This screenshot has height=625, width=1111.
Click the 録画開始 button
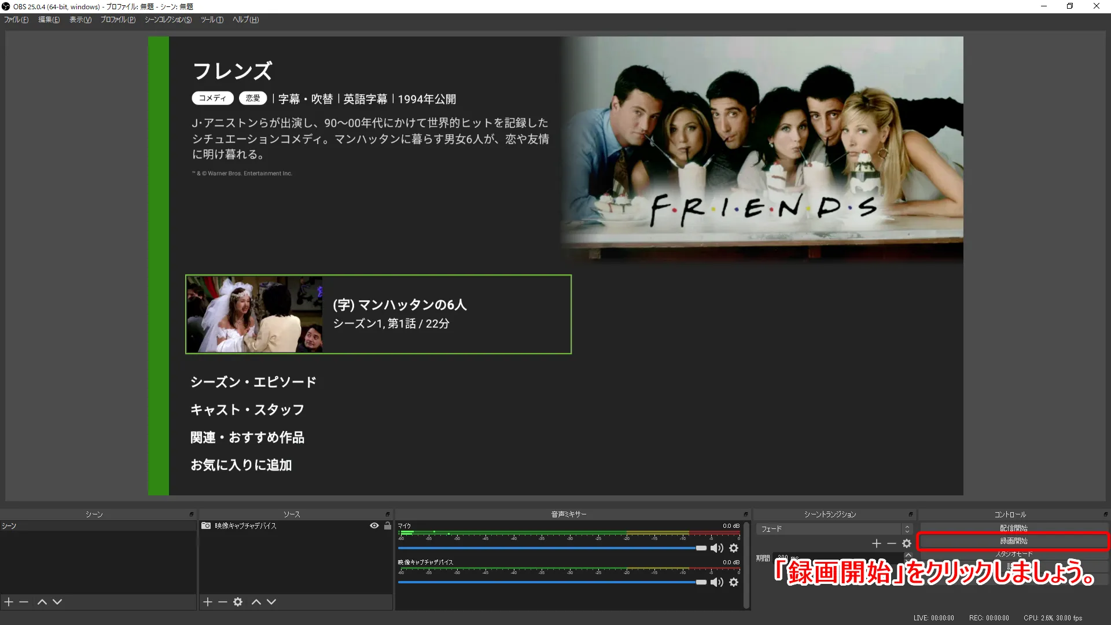pyautogui.click(x=1013, y=541)
